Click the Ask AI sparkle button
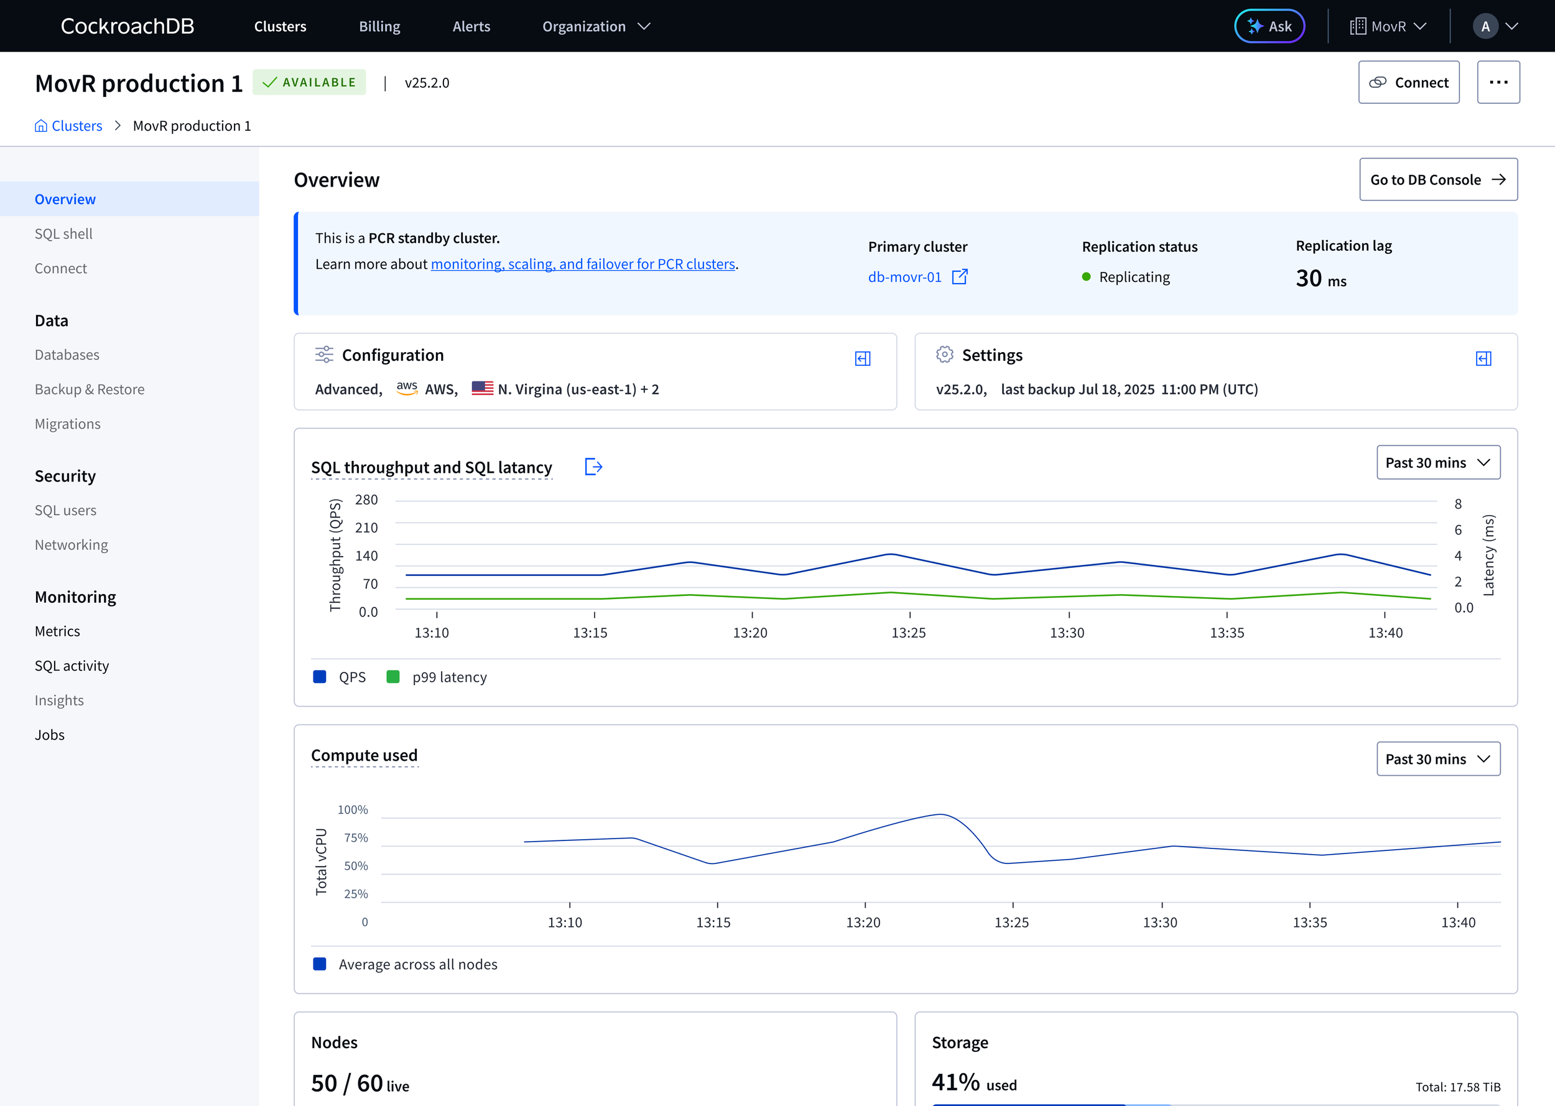 (x=1270, y=27)
